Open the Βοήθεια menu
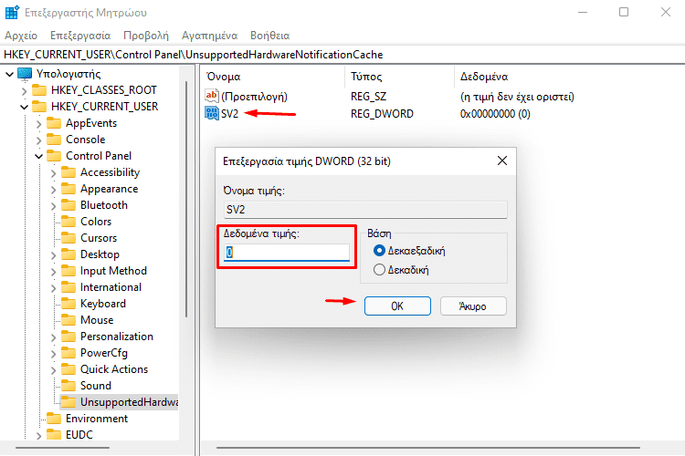The width and height of the screenshot is (685, 456). pos(270,36)
